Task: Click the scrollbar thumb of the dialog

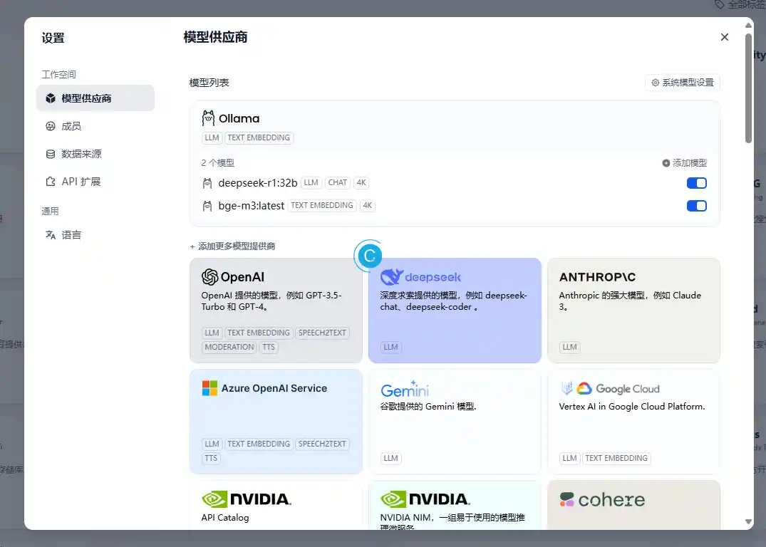Action: tap(748, 88)
